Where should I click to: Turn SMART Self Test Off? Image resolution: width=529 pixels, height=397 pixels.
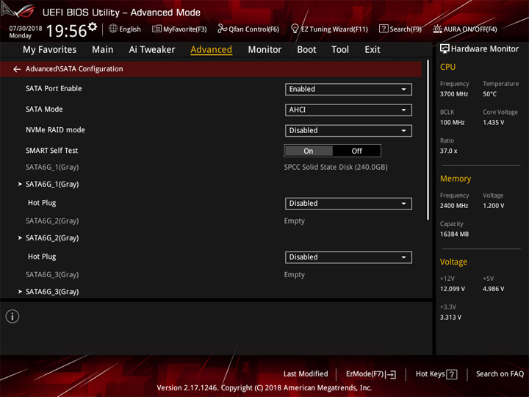tap(356, 151)
